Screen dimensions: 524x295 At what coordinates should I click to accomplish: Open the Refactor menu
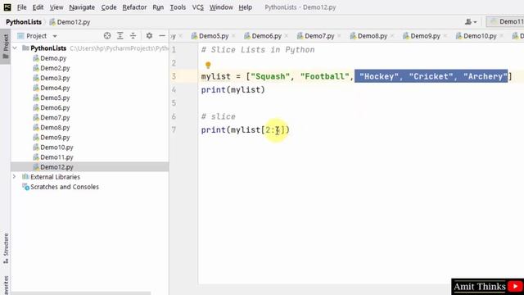tap(134, 7)
